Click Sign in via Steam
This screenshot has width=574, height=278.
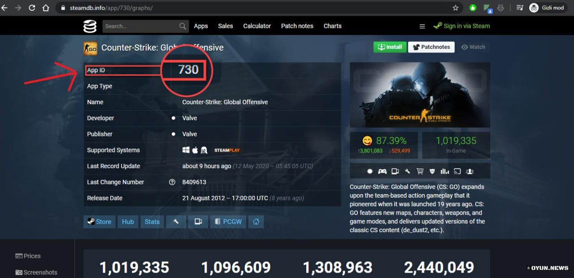pos(462,26)
